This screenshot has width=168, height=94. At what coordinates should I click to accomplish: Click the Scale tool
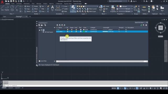pos(35,11)
